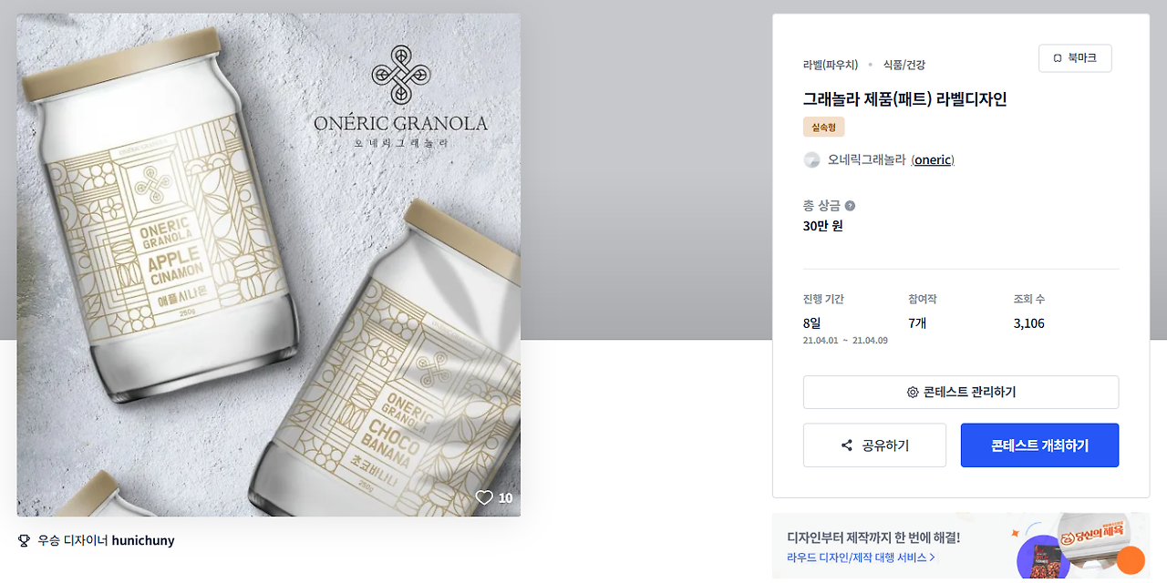Open the 총 상금 help question-mark icon
The image size is (1167, 583).
[850, 206]
